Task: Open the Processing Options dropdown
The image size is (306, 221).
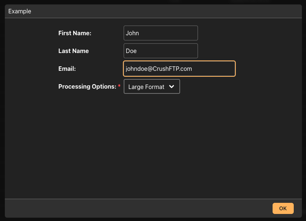Action: (x=152, y=86)
